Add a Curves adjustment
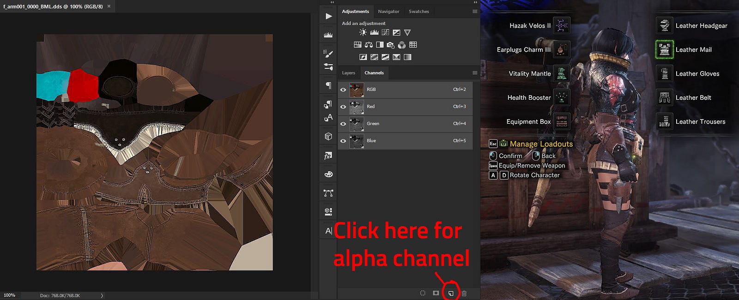Viewport: 739px width, 300px height. 385,32
